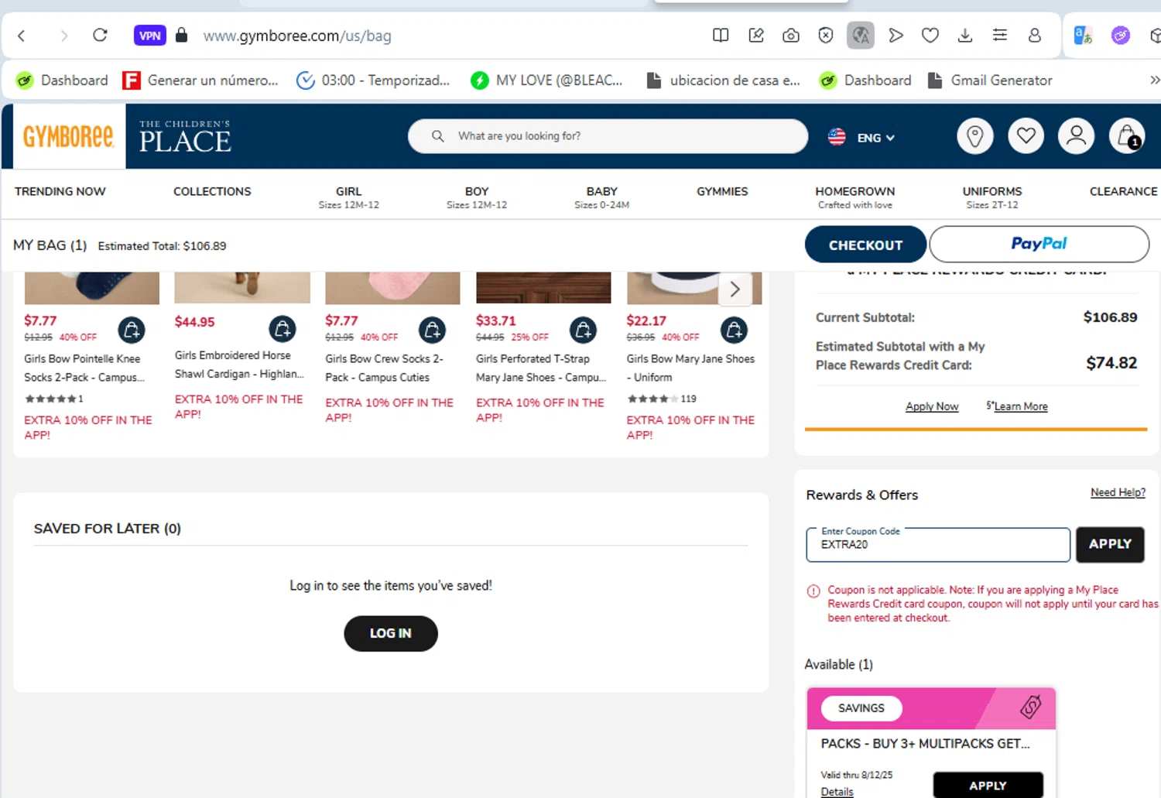This screenshot has width=1161, height=798.
Task: Open pink slipper product thumbnail
Action: coord(392,288)
